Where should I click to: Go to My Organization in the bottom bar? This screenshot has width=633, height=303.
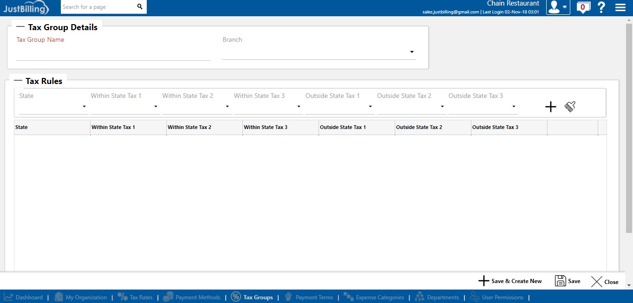tap(86, 297)
